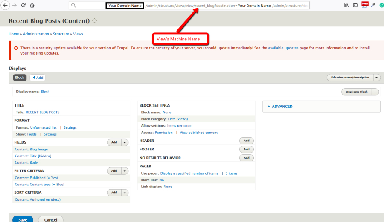Open the Sort Criteria Add dropdown arrow
This screenshot has width=384, height=222.
pyautogui.click(x=125, y=193)
